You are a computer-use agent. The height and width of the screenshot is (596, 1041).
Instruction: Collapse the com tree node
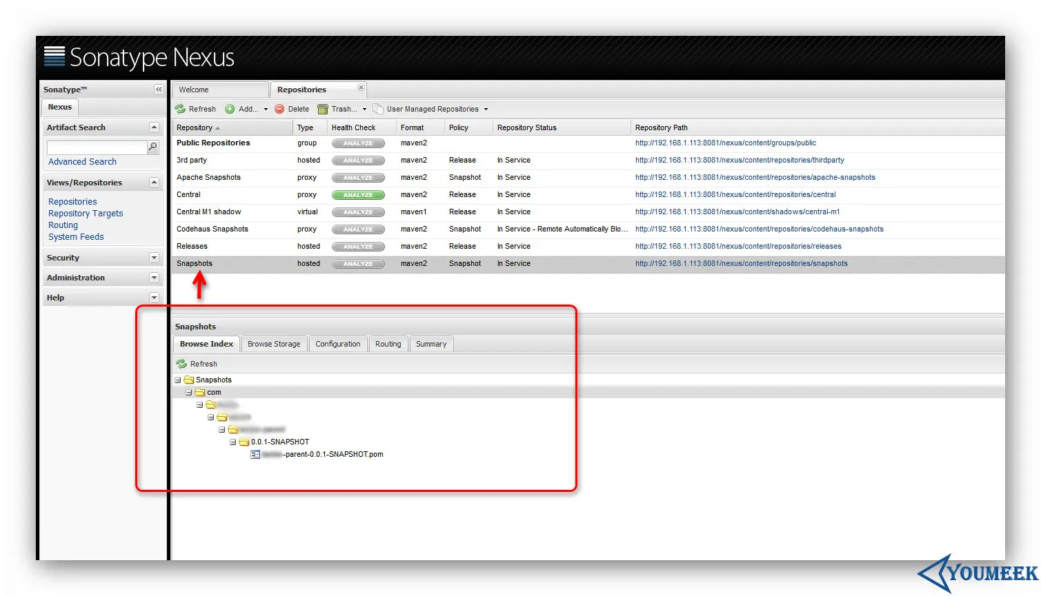189,392
